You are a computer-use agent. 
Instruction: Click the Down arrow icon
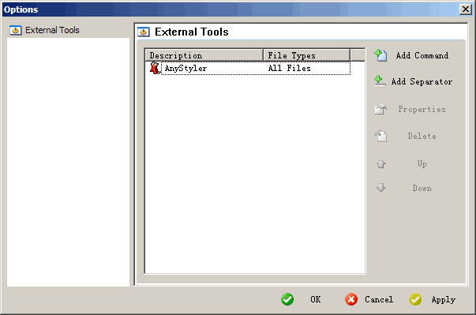[381, 188]
